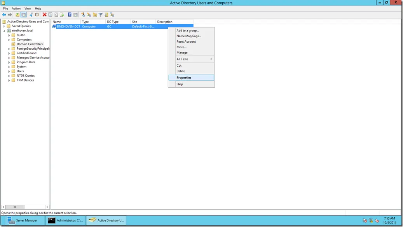The height and width of the screenshot is (227, 403).
Task: Click the grey Forward arrow in toolbar
Action: coord(10,15)
